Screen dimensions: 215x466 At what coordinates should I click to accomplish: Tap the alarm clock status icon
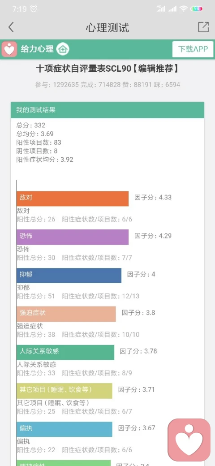[x=34, y=9]
